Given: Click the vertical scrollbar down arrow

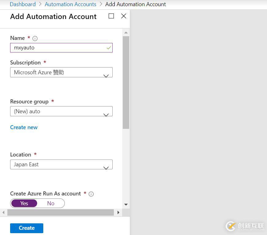Looking at the screenshot, I should [x=126, y=204].
